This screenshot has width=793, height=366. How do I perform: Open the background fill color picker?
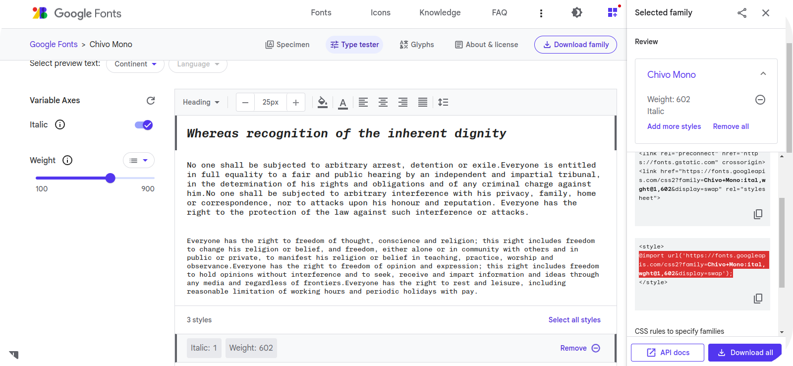[x=323, y=102]
